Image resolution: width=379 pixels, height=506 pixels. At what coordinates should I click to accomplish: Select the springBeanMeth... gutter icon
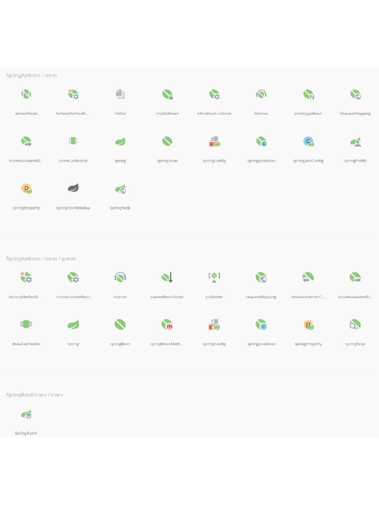pyautogui.click(x=167, y=325)
